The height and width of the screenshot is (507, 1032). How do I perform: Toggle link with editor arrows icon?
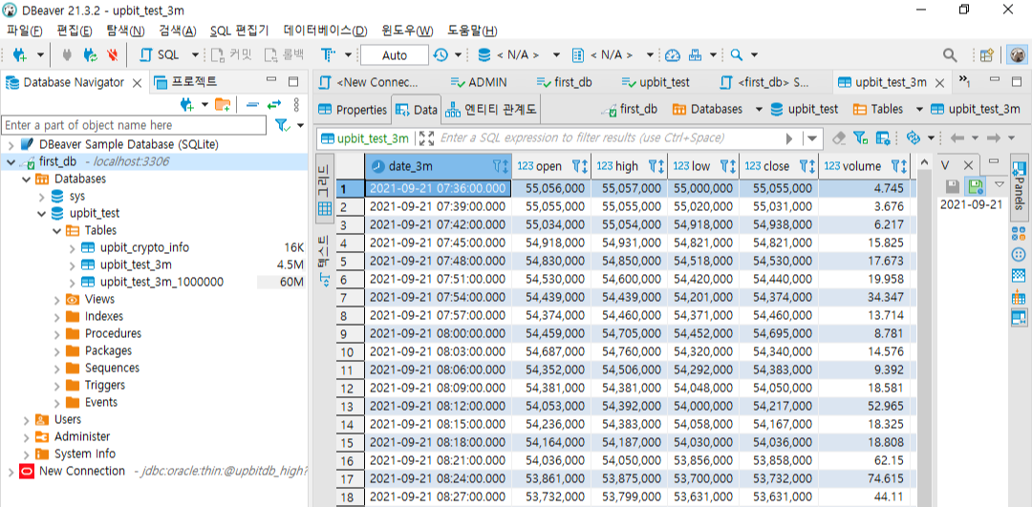coord(274,105)
